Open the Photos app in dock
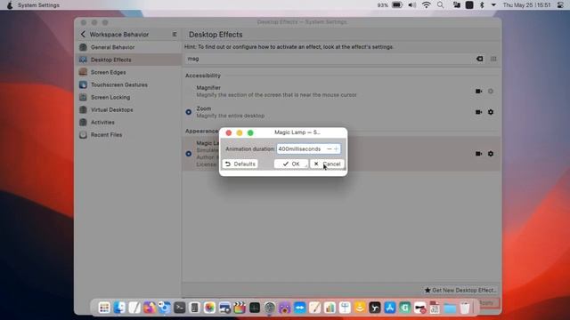The width and height of the screenshot is (570, 320). point(209,308)
